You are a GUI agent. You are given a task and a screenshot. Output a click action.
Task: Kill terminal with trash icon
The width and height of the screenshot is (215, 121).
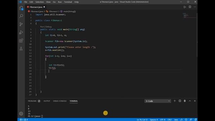tap(185, 101)
